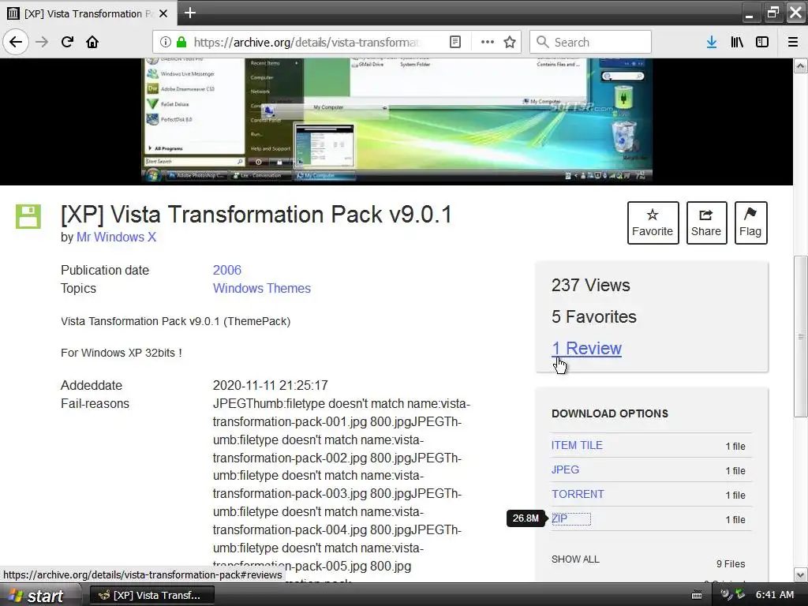Click the page scrollbar down arrow
The width and height of the screenshot is (808, 606).
coord(800,575)
